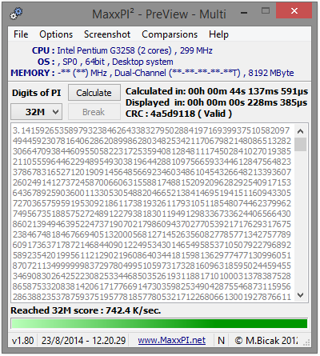The height and width of the screenshot is (356, 320).
Task: Click the scroll down arrow in digits box
Action: (300, 295)
